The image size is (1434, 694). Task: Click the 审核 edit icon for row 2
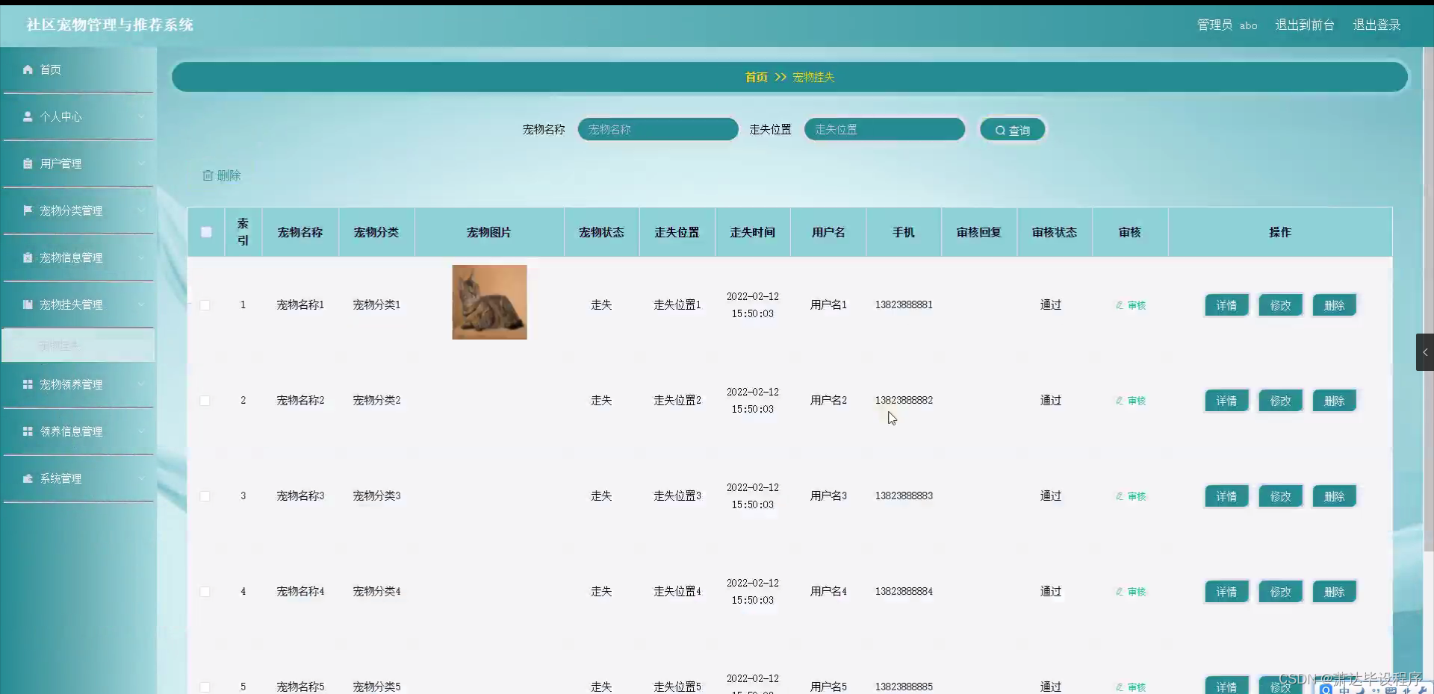1120,401
